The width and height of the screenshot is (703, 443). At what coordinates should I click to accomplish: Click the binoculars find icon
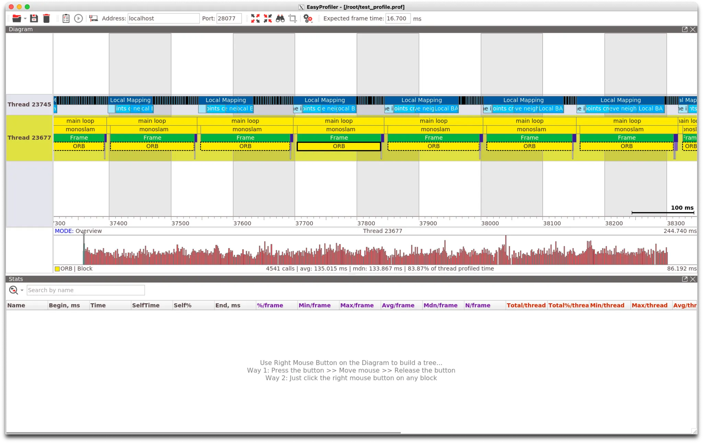[x=280, y=19]
